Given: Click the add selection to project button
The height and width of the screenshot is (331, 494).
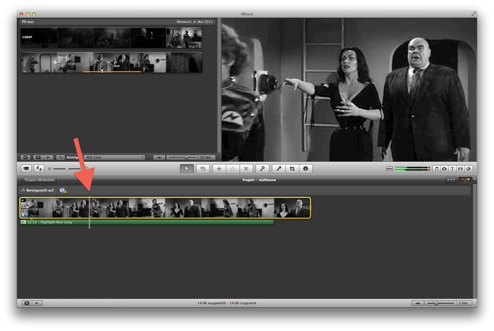Looking at the screenshot, I should [203, 169].
